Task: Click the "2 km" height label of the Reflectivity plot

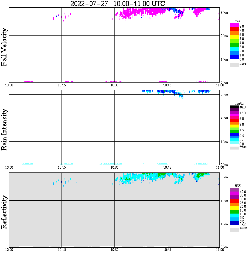Action: (x=224, y=200)
